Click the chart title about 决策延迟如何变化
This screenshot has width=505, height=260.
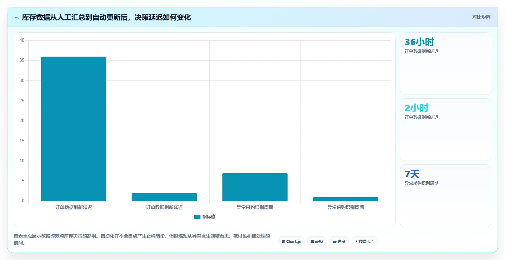(106, 17)
